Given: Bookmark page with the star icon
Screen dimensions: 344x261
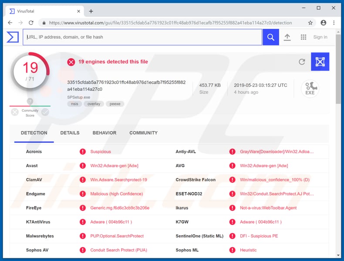Looking at the screenshot, I should 310,23.
